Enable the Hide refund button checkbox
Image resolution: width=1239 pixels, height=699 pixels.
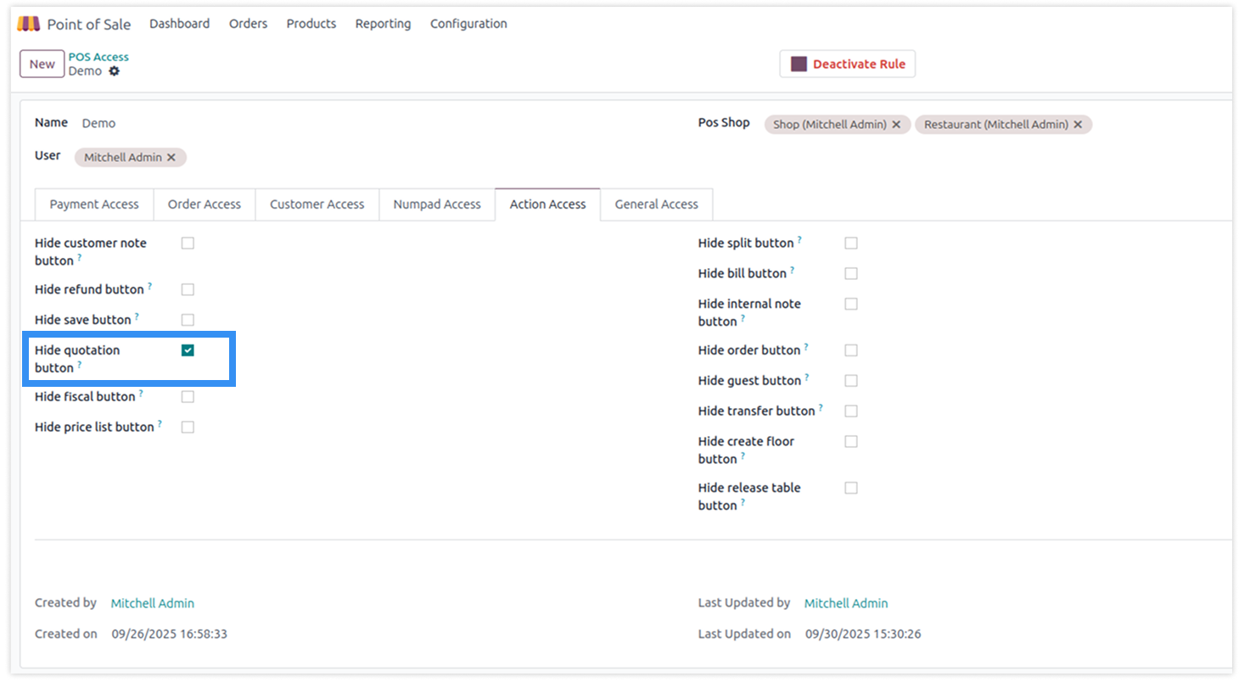(188, 290)
